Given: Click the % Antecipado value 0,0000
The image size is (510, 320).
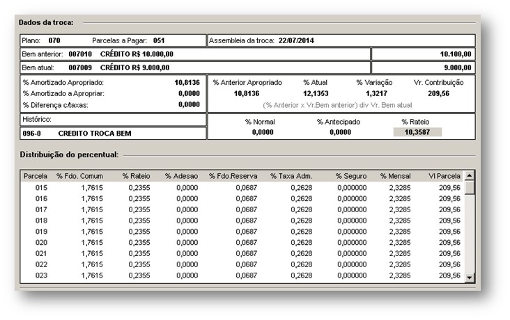Looking at the screenshot, I should coord(340,132).
